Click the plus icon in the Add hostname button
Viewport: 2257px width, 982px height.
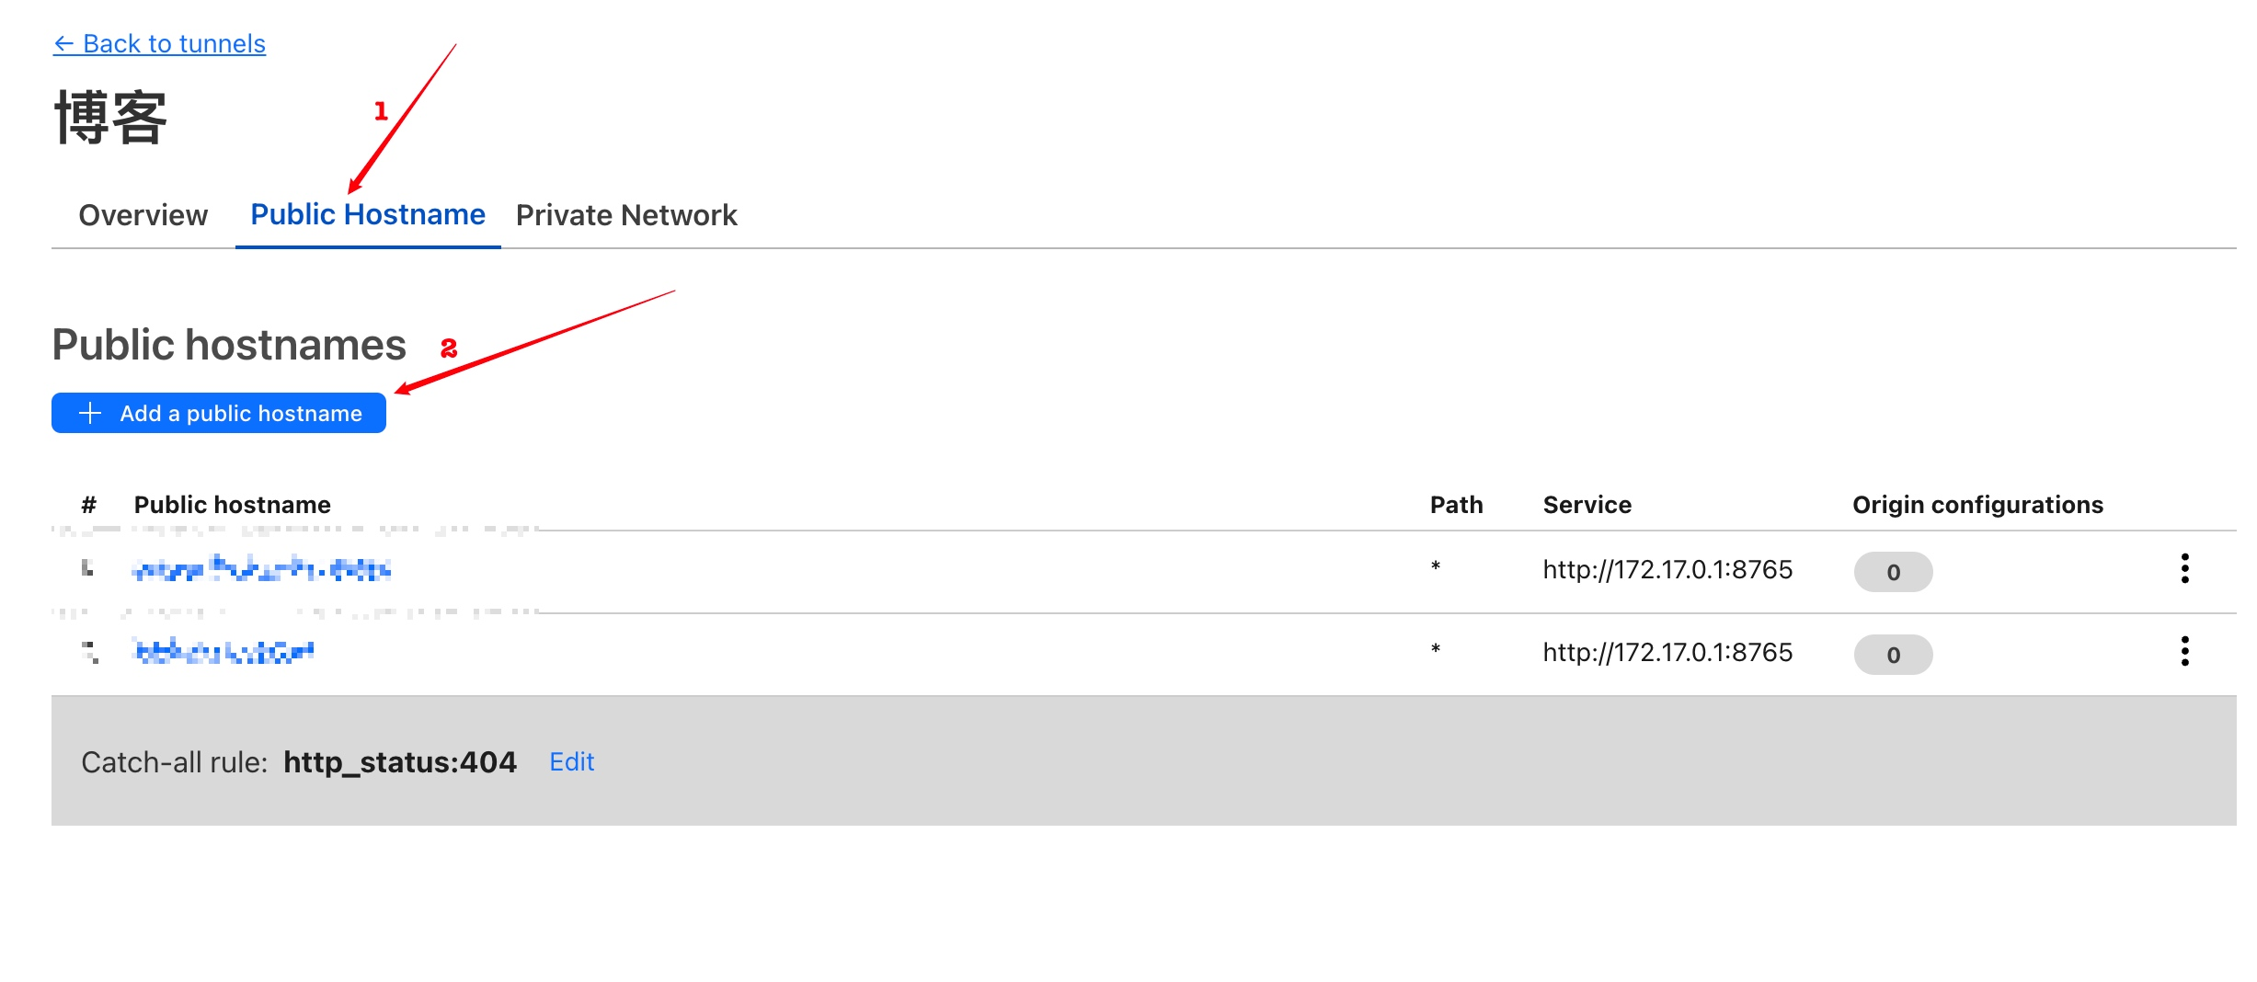tap(90, 413)
